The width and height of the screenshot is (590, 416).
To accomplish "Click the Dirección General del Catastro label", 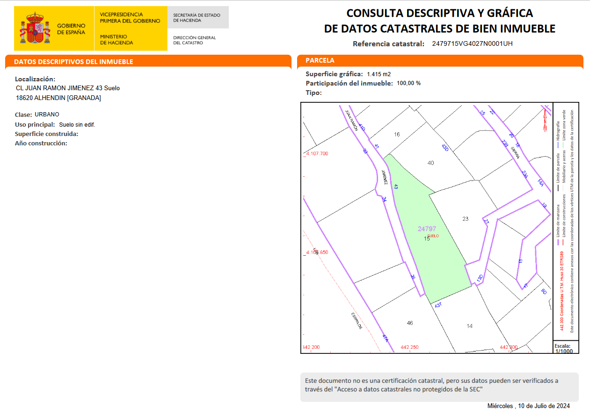I will click(x=195, y=40).
